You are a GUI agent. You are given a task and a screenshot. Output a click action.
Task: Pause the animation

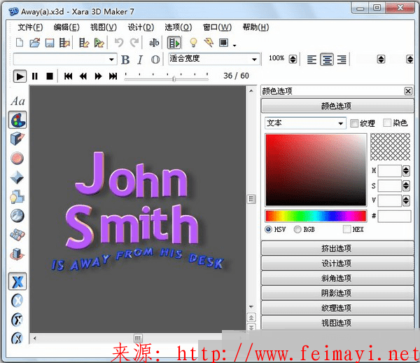pos(35,76)
